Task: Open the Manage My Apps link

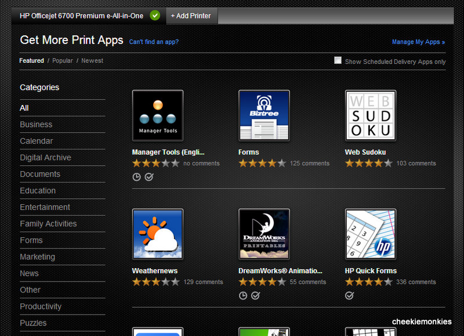Action: point(418,42)
